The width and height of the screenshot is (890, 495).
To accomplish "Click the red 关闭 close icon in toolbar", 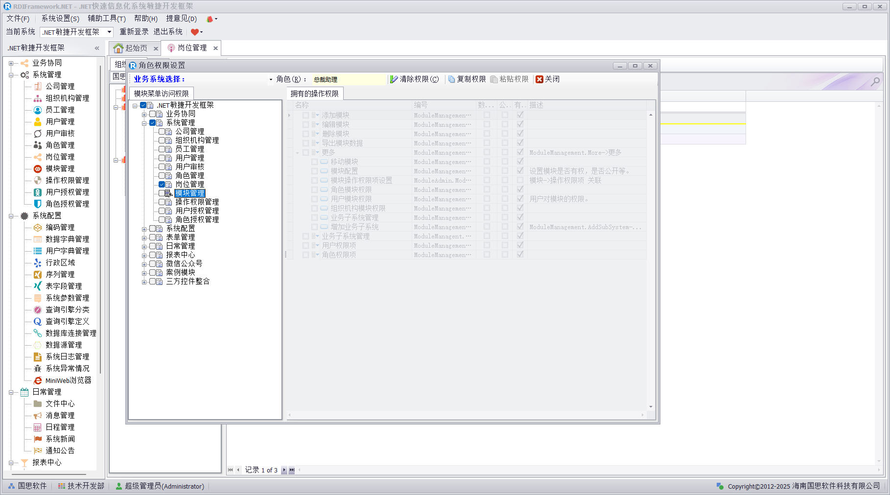I will 539,79.
